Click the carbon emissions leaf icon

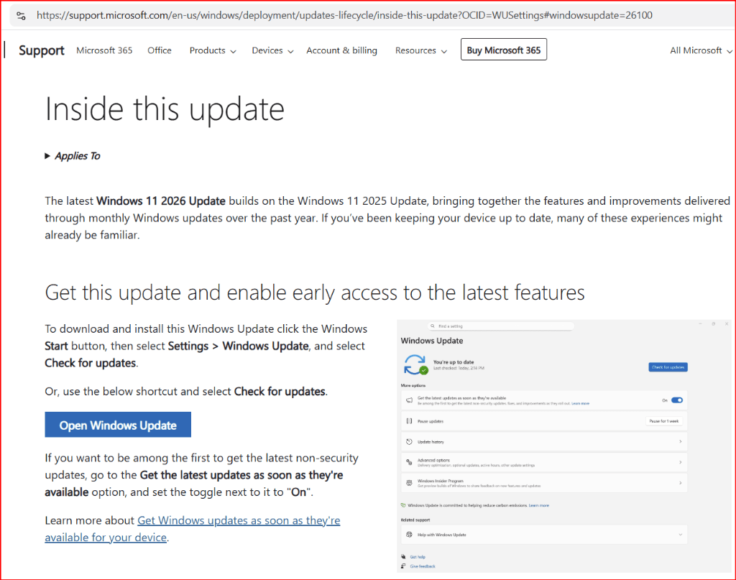[x=403, y=505]
